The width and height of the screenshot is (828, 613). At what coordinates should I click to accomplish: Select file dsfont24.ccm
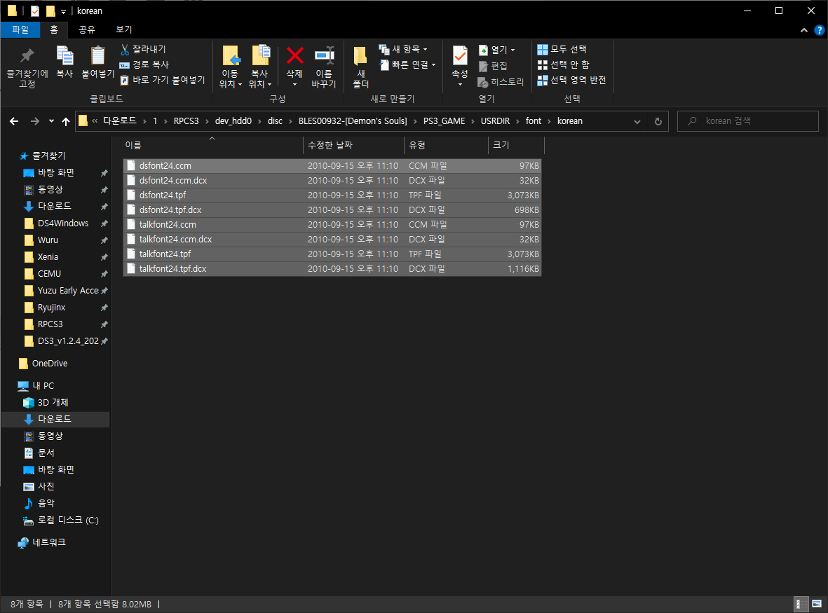[x=332, y=165]
